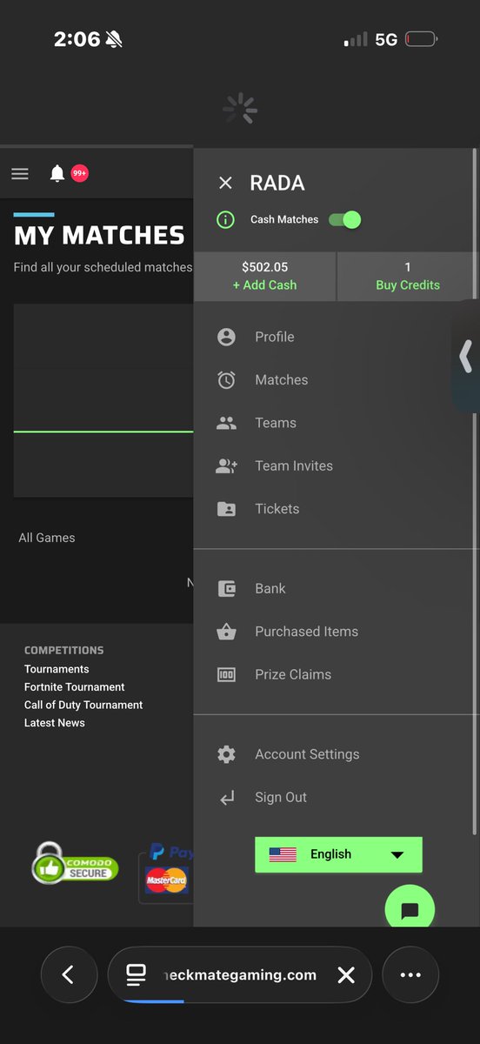Tap + Add Cash
480x1044 pixels.
[265, 284]
